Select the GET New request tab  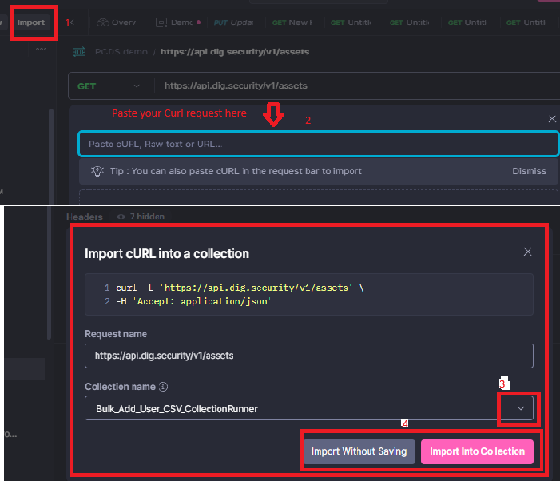[292, 22]
